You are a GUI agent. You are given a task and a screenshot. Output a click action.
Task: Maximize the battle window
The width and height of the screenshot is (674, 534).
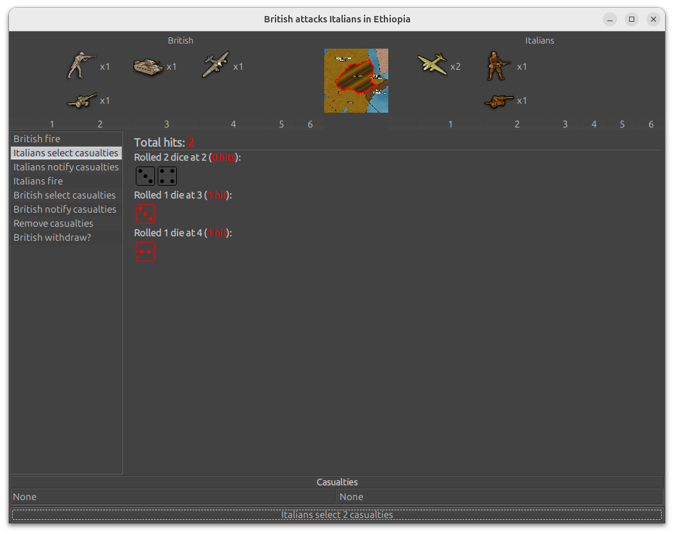click(x=632, y=19)
